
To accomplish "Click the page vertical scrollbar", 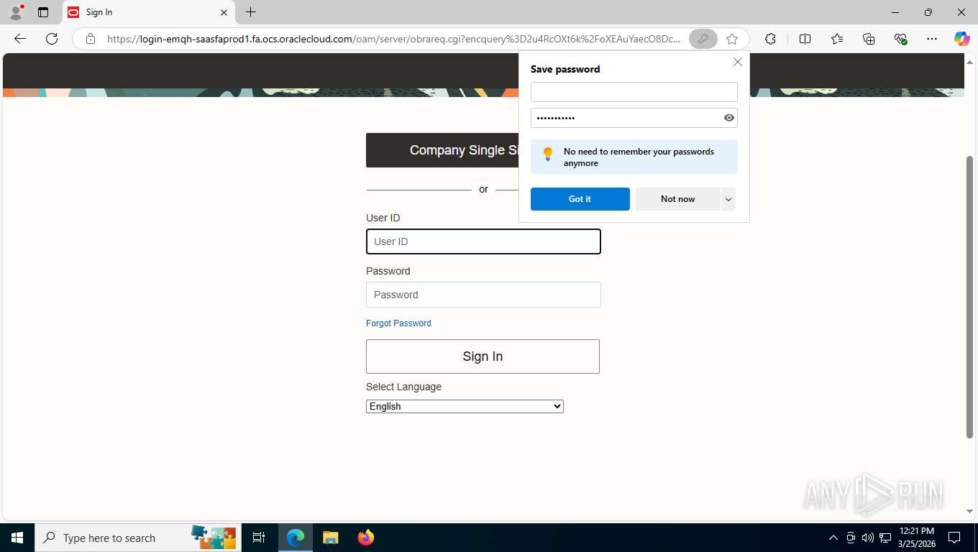I will click(x=969, y=296).
